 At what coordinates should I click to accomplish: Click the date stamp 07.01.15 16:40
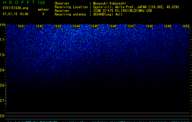click(16, 14)
